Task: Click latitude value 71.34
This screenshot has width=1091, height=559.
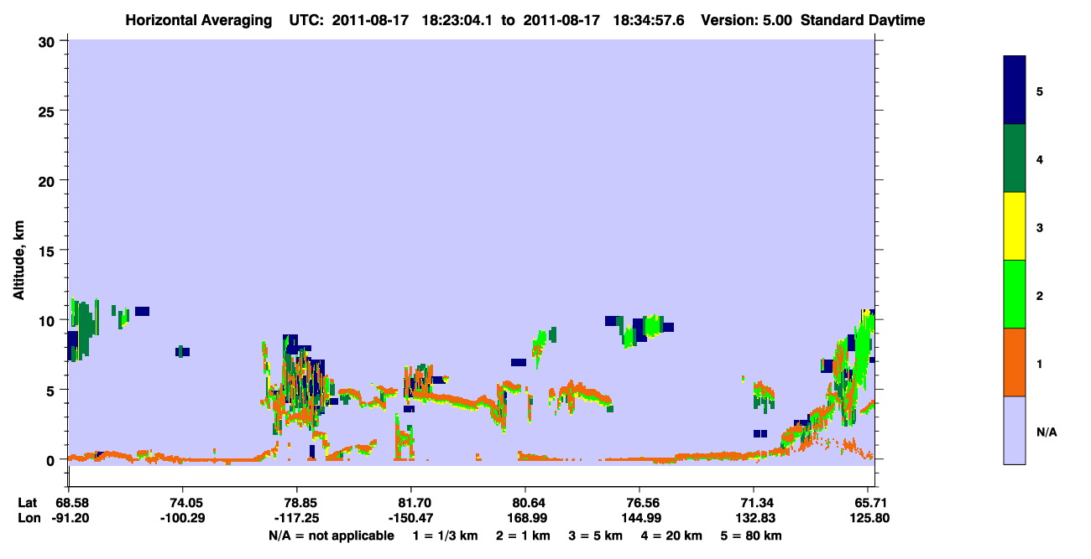Action: pos(754,503)
